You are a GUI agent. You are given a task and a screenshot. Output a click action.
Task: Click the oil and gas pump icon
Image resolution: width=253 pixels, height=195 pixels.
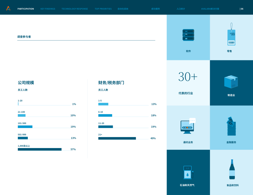pos(188,172)
